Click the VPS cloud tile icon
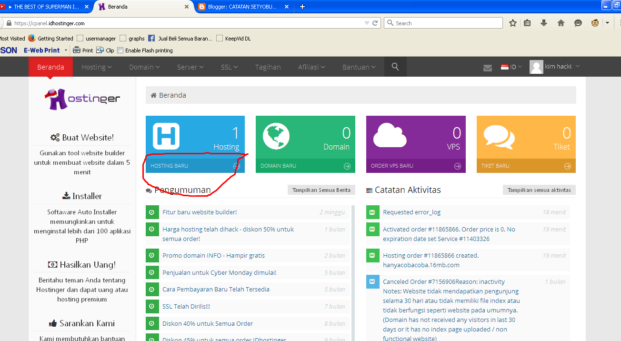Viewport: 621px width, 341px height. point(390,136)
